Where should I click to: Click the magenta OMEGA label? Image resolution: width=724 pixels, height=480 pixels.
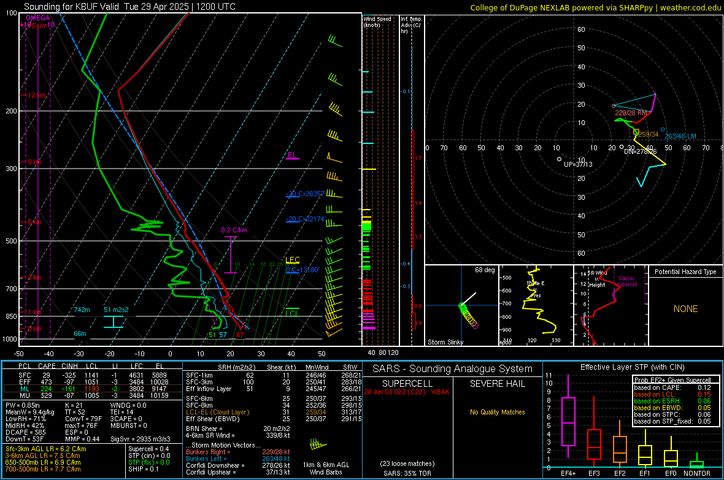coord(38,18)
